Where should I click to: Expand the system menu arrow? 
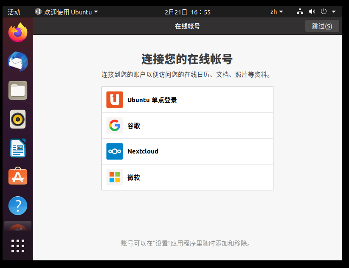334,11
